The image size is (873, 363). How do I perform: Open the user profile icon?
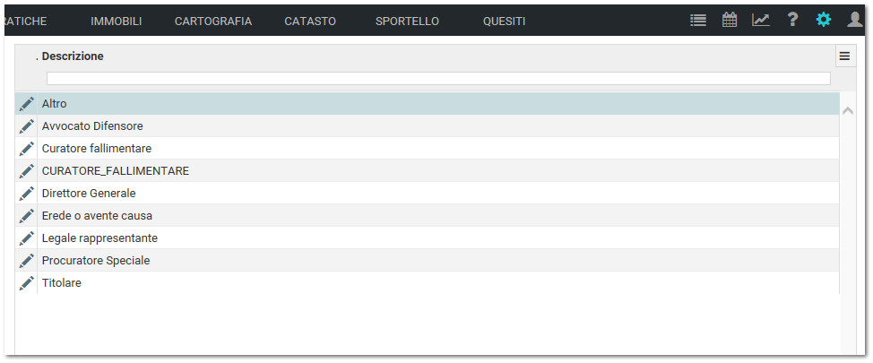click(855, 20)
